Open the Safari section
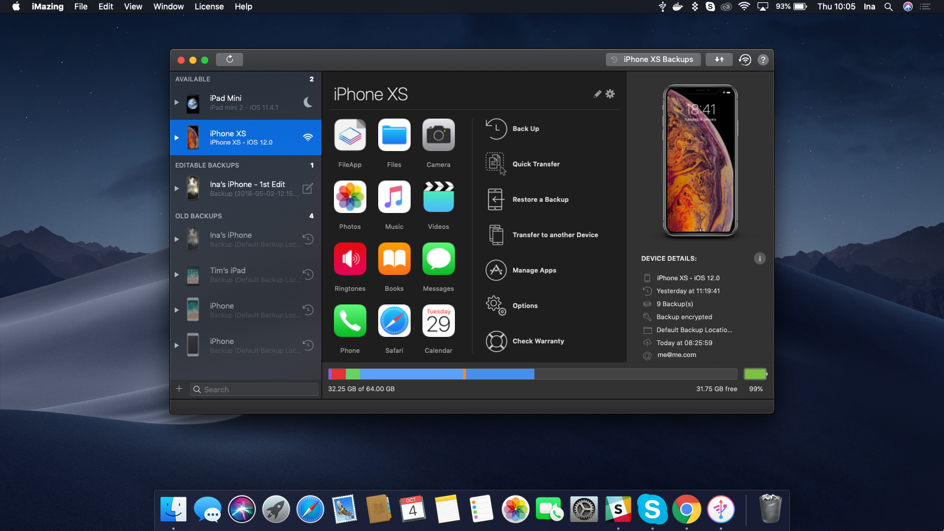The image size is (944, 531). 394,321
